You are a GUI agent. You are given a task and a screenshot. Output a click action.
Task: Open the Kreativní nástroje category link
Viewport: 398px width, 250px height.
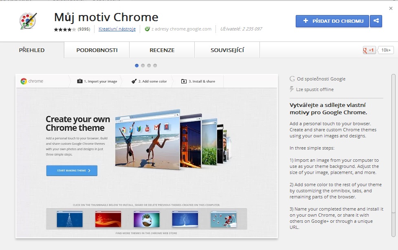coord(117,29)
